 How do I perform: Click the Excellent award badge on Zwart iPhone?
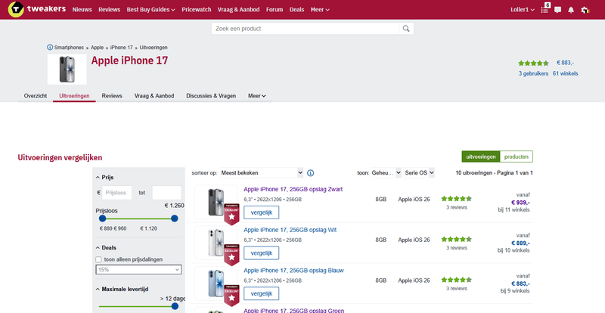(x=231, y=215)
